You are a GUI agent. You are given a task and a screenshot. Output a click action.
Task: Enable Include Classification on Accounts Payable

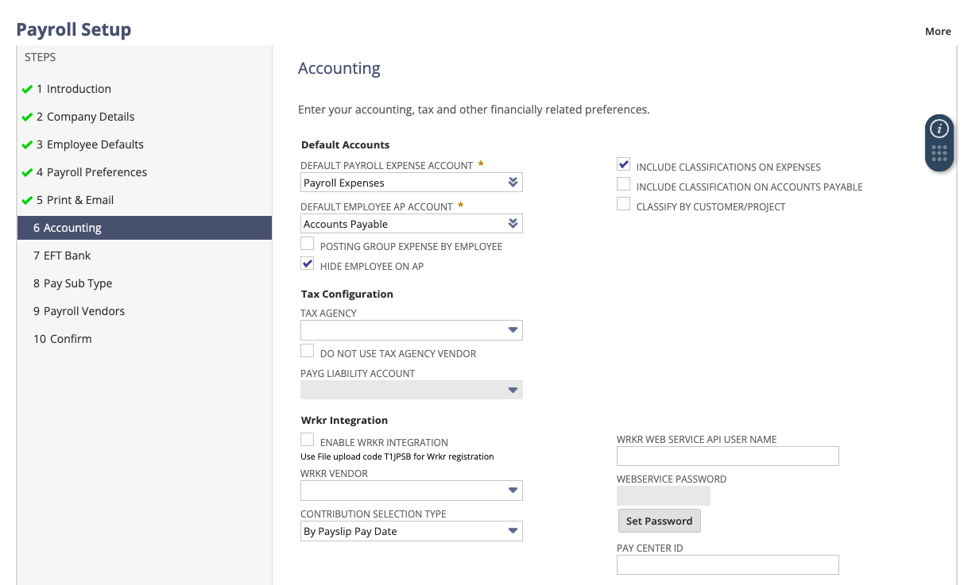click(x=623, y=183)
